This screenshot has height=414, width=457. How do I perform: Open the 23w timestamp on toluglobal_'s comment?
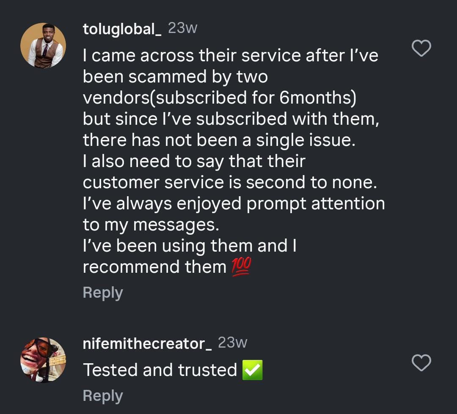pyautogui.click(x=184, y=28)
